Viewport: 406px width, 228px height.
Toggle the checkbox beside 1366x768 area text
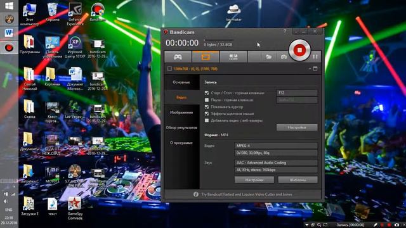[x=169, y=68]
